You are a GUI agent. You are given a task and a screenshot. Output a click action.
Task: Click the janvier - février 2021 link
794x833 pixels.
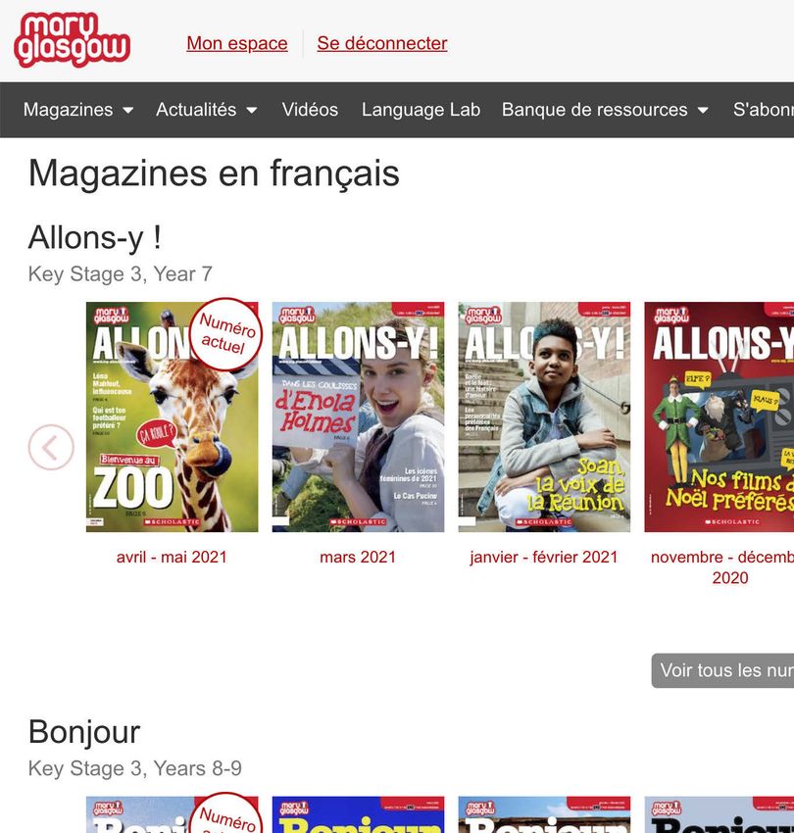coord(544,557)
